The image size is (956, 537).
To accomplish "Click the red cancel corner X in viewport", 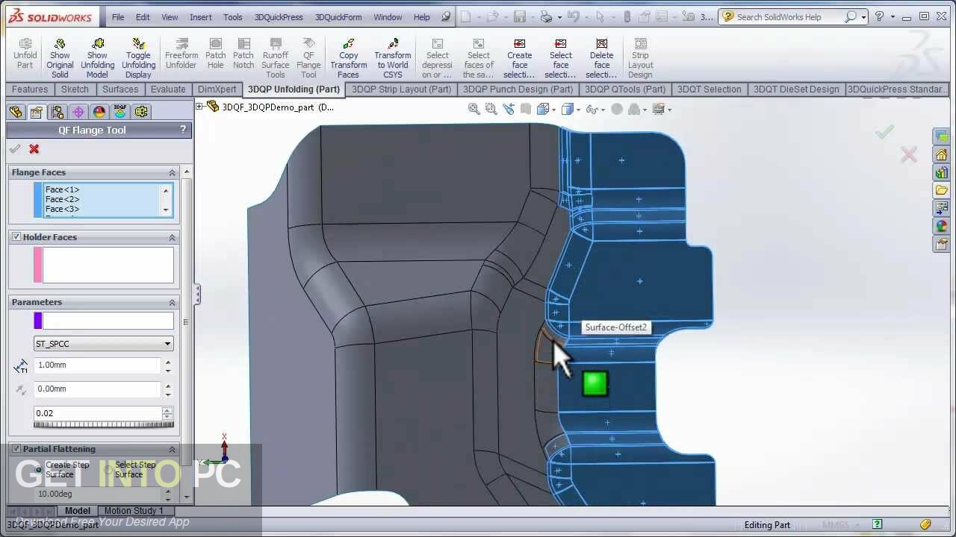I will point(909,155).
